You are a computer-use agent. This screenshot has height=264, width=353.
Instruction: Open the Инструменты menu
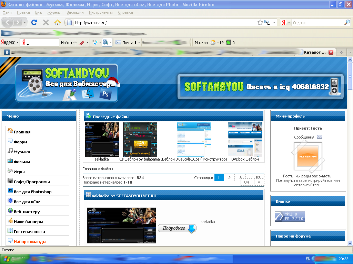[101, 12]
